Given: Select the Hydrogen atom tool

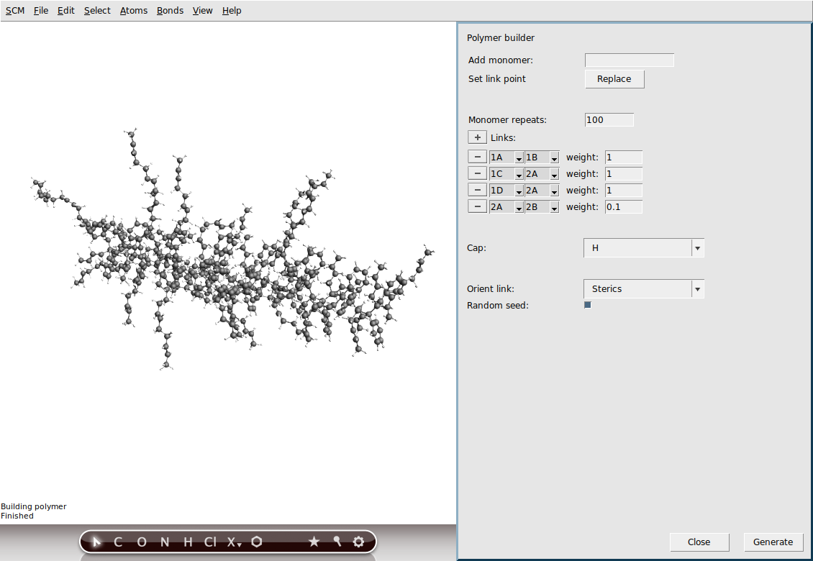Looking at the screenshot, I should 186,542.
